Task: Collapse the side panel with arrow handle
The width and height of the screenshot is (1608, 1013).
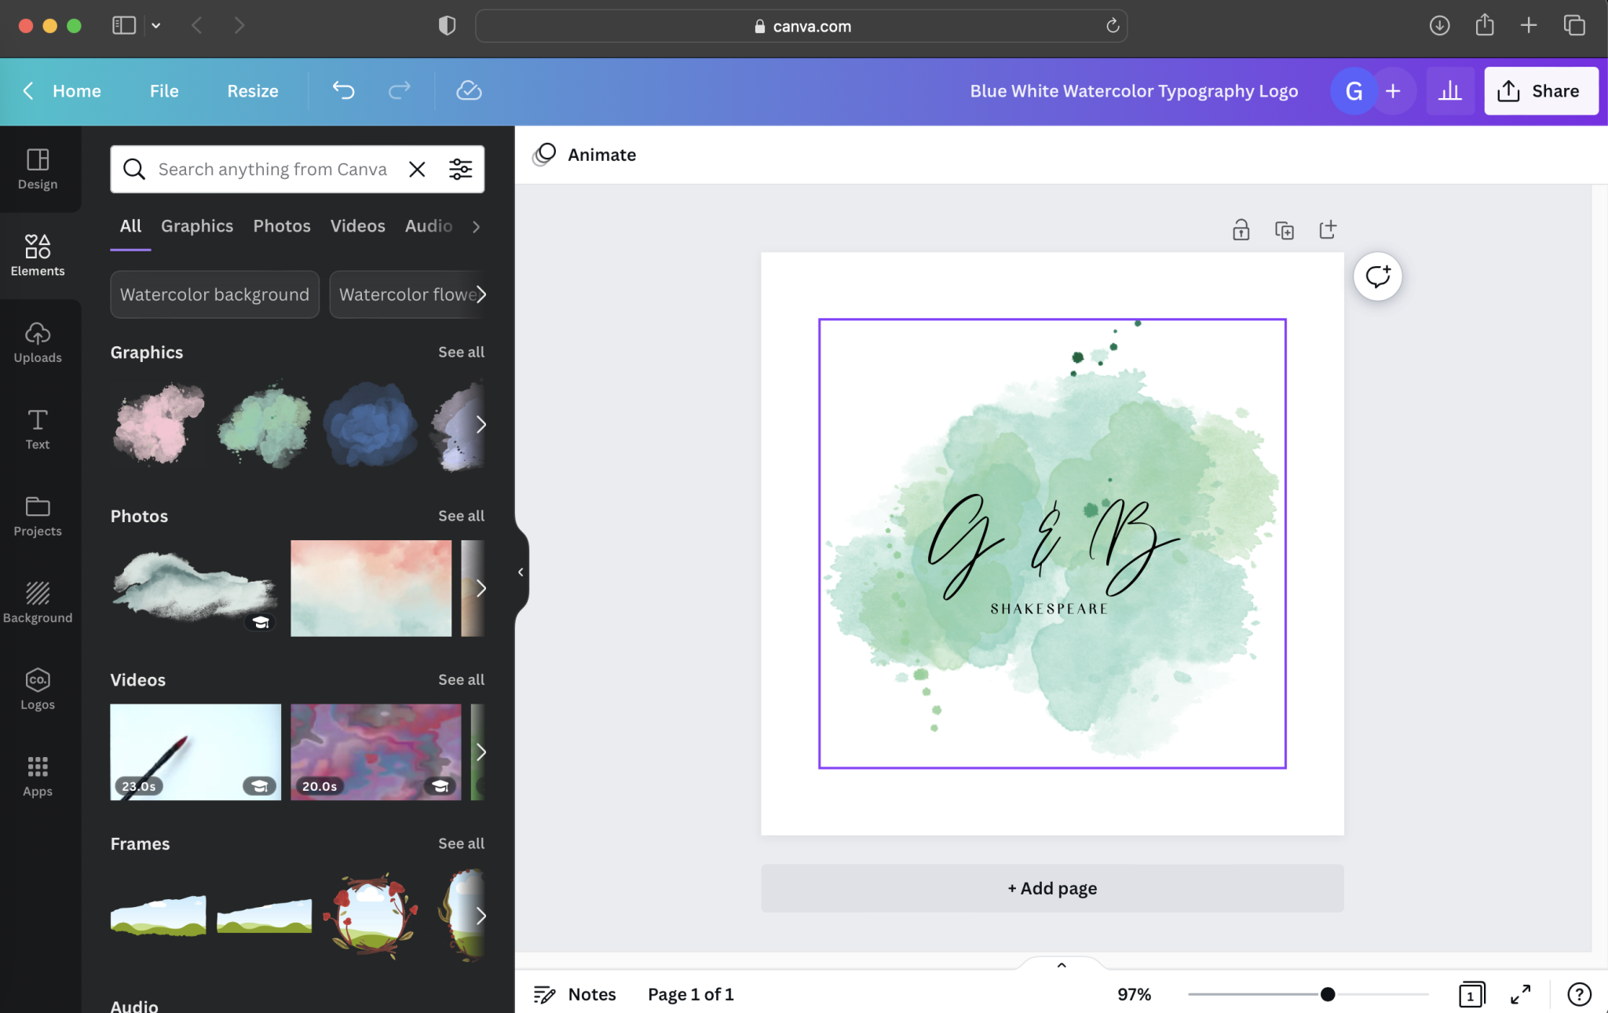Action: 521,572
